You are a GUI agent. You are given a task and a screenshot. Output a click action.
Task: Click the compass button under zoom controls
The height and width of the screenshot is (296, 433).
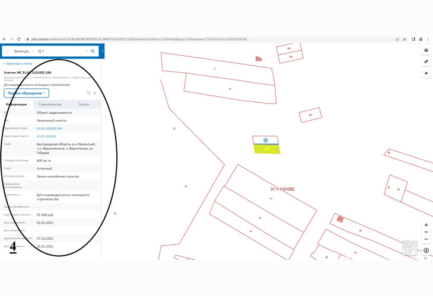tap(426, 250)
